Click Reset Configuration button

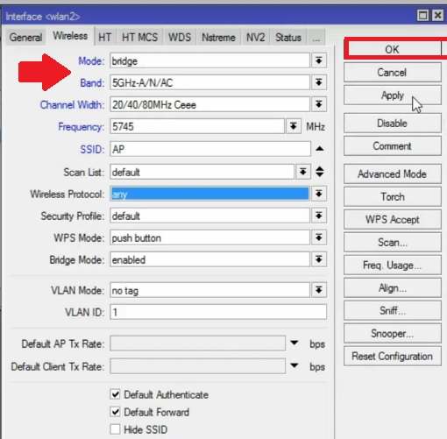(393, 356)
